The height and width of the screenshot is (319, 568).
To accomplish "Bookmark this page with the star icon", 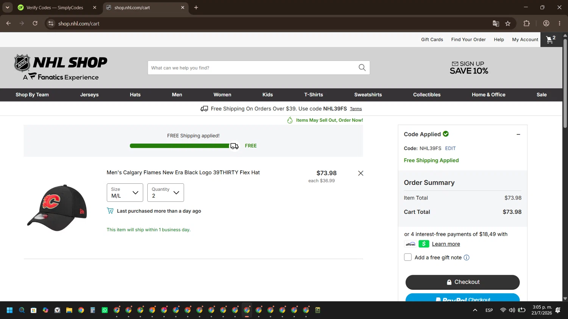I will click(508, 23).
